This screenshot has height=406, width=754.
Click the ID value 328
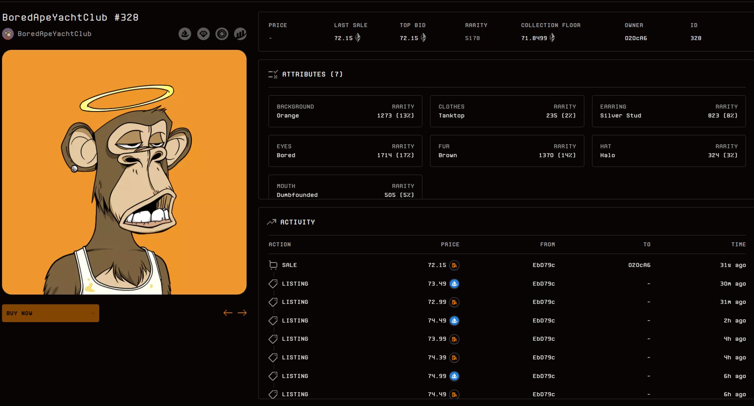point(696,38)
